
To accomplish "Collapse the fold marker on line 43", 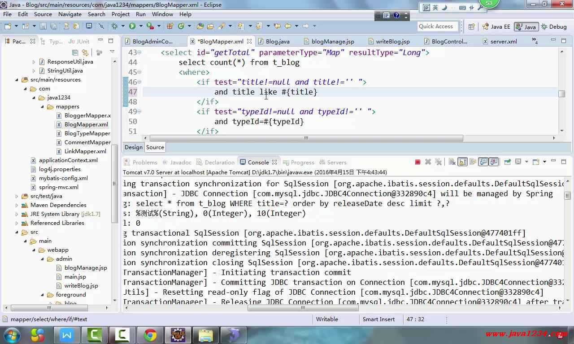I will [139, 52].
